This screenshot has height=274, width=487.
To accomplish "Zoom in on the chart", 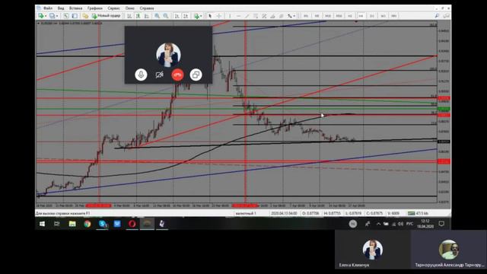I will click(x=158, y=16).
